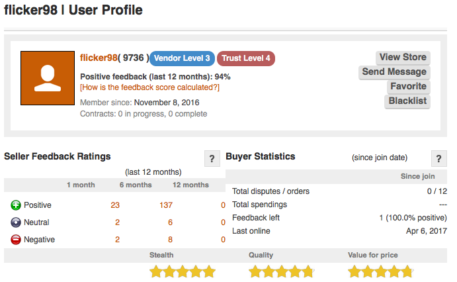The height and width of the screenshot is (282, 457).
Task: Open Seller Feedback Ratings help question mark
Action: pos(212,159)
